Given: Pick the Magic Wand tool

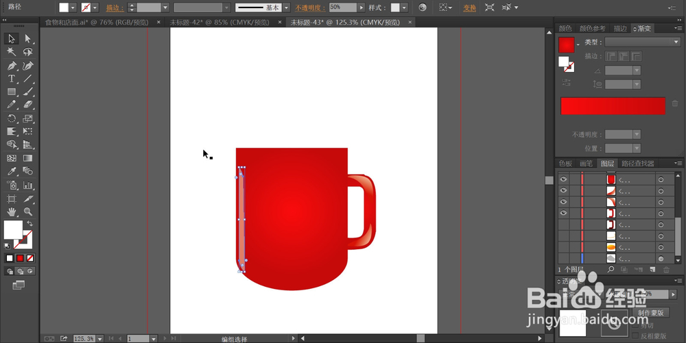Looking at the screenshot, I should point(12,52).
